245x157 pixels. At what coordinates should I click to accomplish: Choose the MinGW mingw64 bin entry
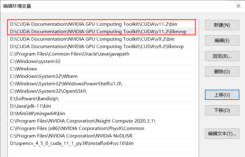(x=37, y=114)
